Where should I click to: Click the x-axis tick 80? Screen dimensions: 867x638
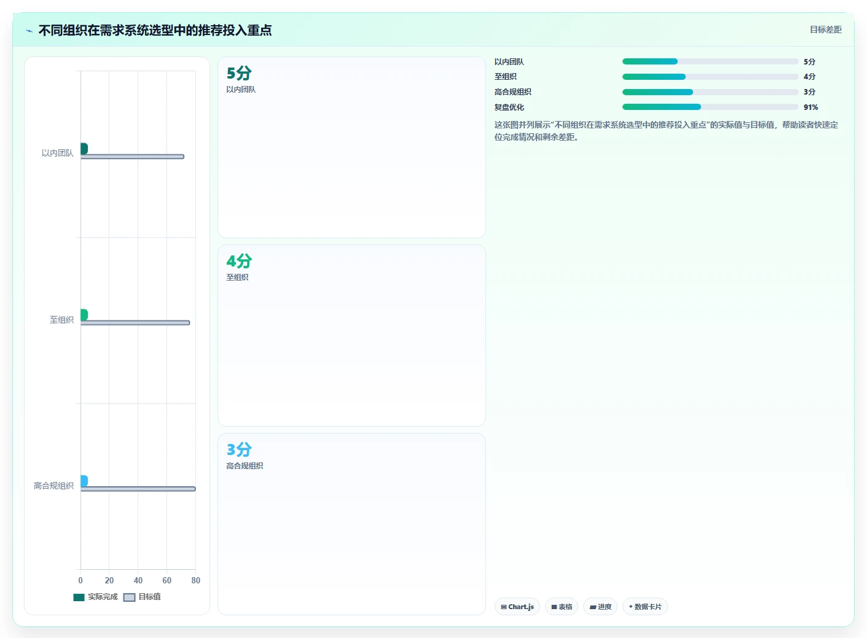195,580
